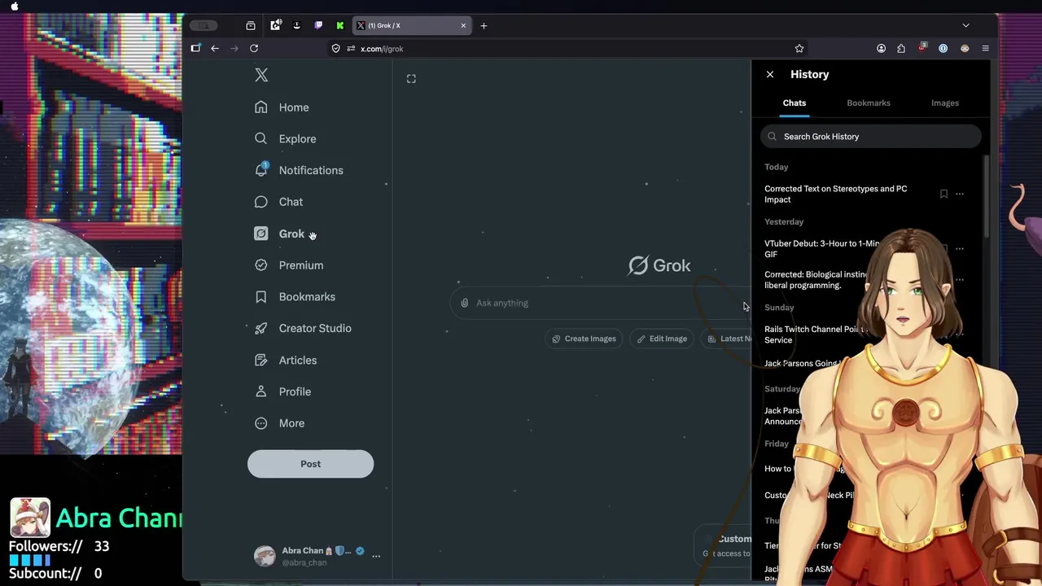Viewport: 1042px width, 586px height.
Task: Toggle Grok fullscreen expand icon
Action: [x=411, y=79]
